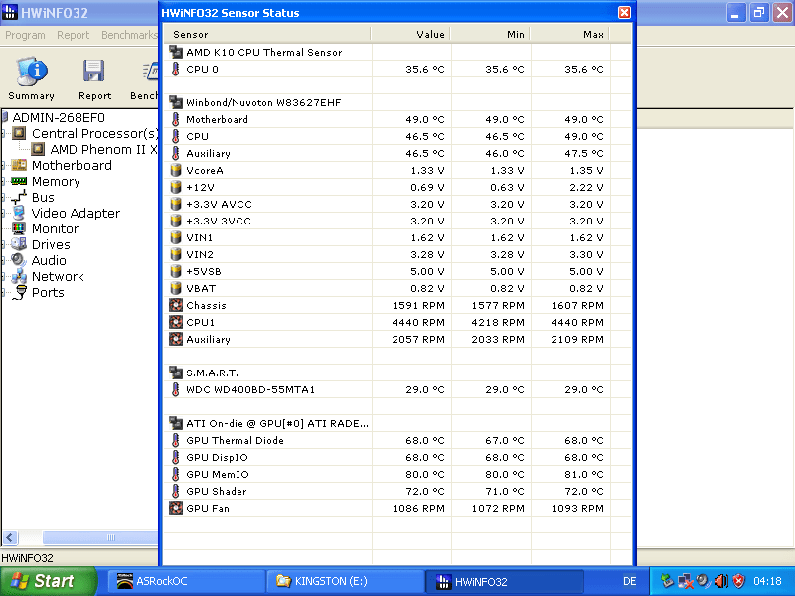Image resolution: width=795 pixels, height=596 pixels.
Task: Expand the Central Processor(s) tree node
Action: click(x=4, y=134)
